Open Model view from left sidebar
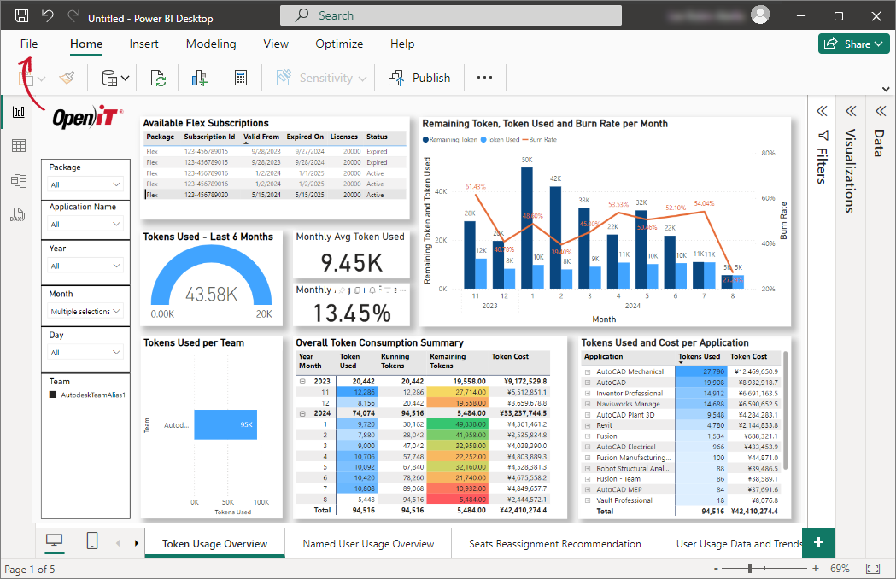Screen dimensions: 896x579 coord(18,180)
